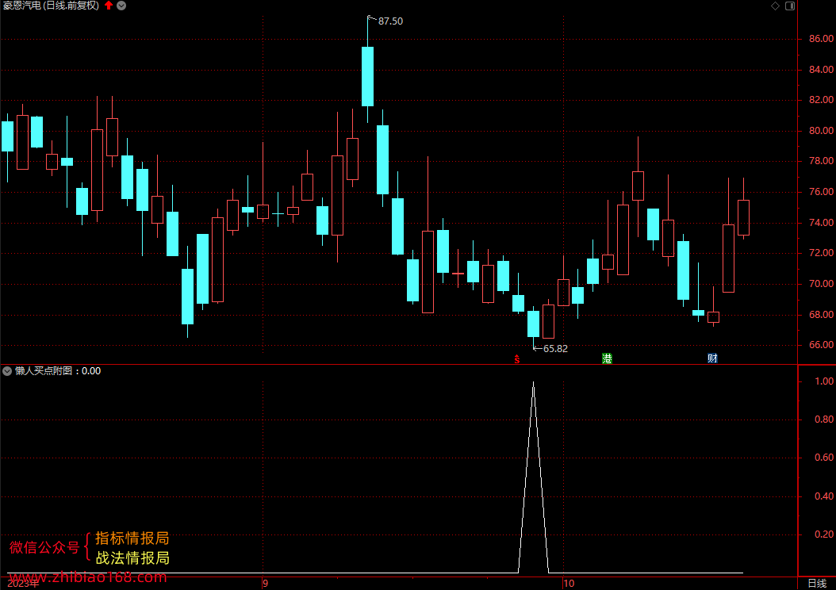Open the chevron dropdown next to 豪恩汽电 title
This screenshot has height=590, width=836.
(121, 6)
